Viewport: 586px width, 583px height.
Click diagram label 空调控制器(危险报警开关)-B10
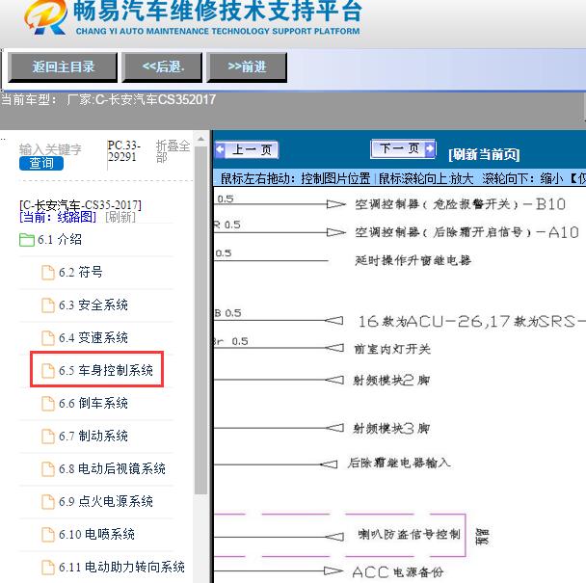tap(460, 204)
